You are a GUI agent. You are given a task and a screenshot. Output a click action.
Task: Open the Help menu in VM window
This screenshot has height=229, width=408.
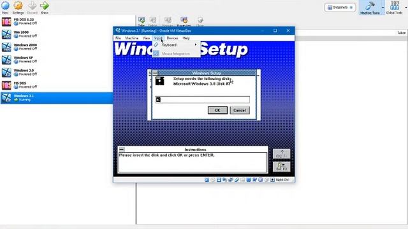pos(186,38)
